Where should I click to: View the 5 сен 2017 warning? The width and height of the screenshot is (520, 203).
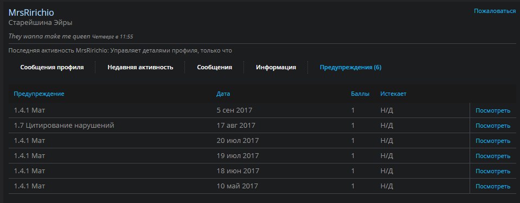coord(493,110)
